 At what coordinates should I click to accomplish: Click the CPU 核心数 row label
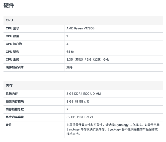coord(14,44)
